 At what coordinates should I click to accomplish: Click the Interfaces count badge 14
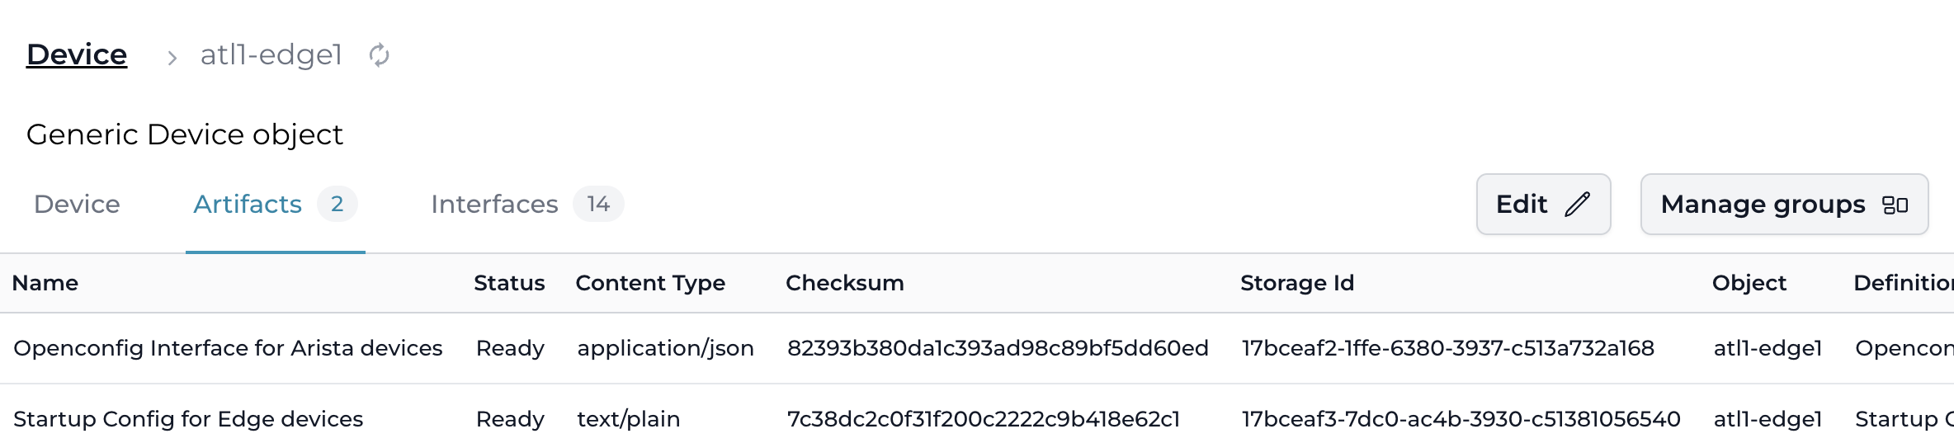598,204
